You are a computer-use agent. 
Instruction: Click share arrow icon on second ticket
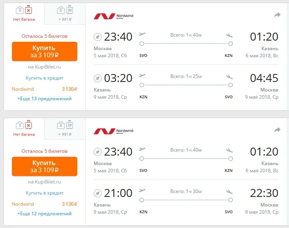pyautogui.click(x=277, y=130)
